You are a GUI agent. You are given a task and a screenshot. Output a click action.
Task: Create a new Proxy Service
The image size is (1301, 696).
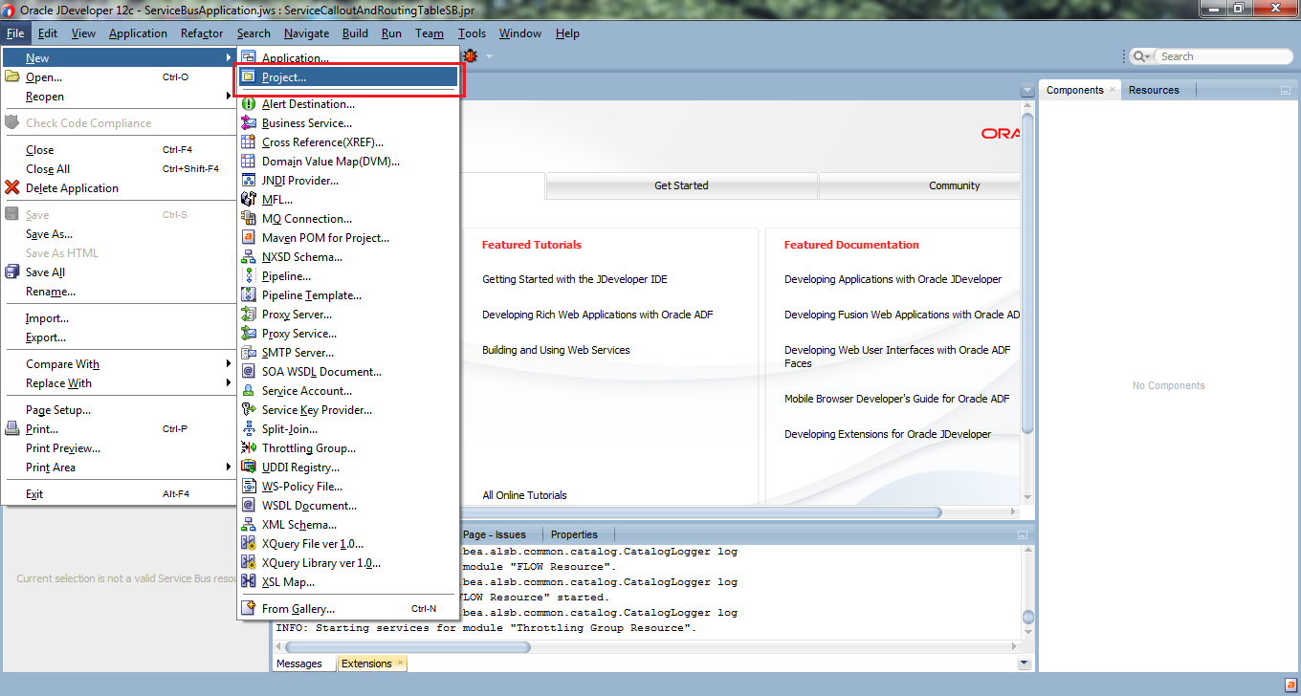pyautogui.click(x=300, y=333)
